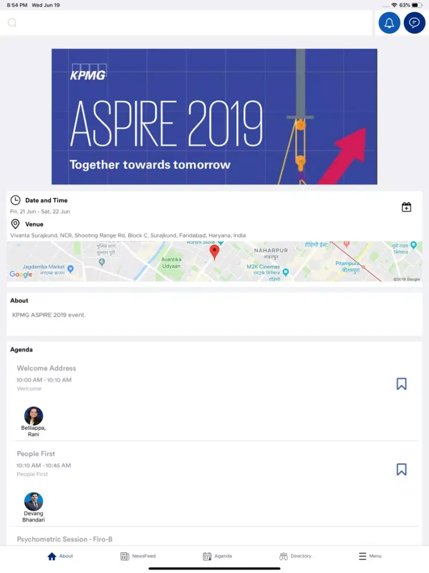Tap the M2K Cinemas map marker
This screenshot has width=429, height=573.
(285, 272)
